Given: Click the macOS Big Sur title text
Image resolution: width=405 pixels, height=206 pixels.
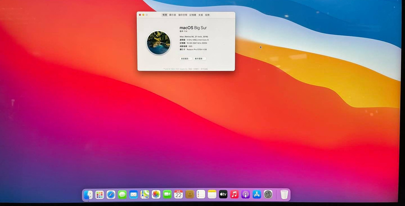Looking at the screenshot, I should (x=193, y=28).
